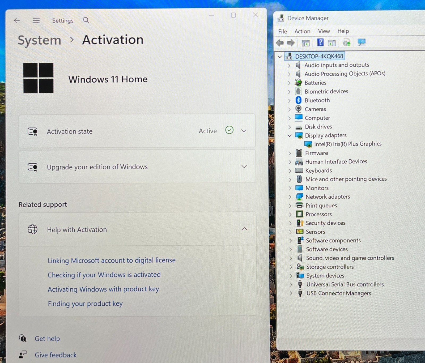Click the Human Interface Devices icon
The height and width of the screenshot is (363, 425).
pyautogui.click(x=299, y=162)
